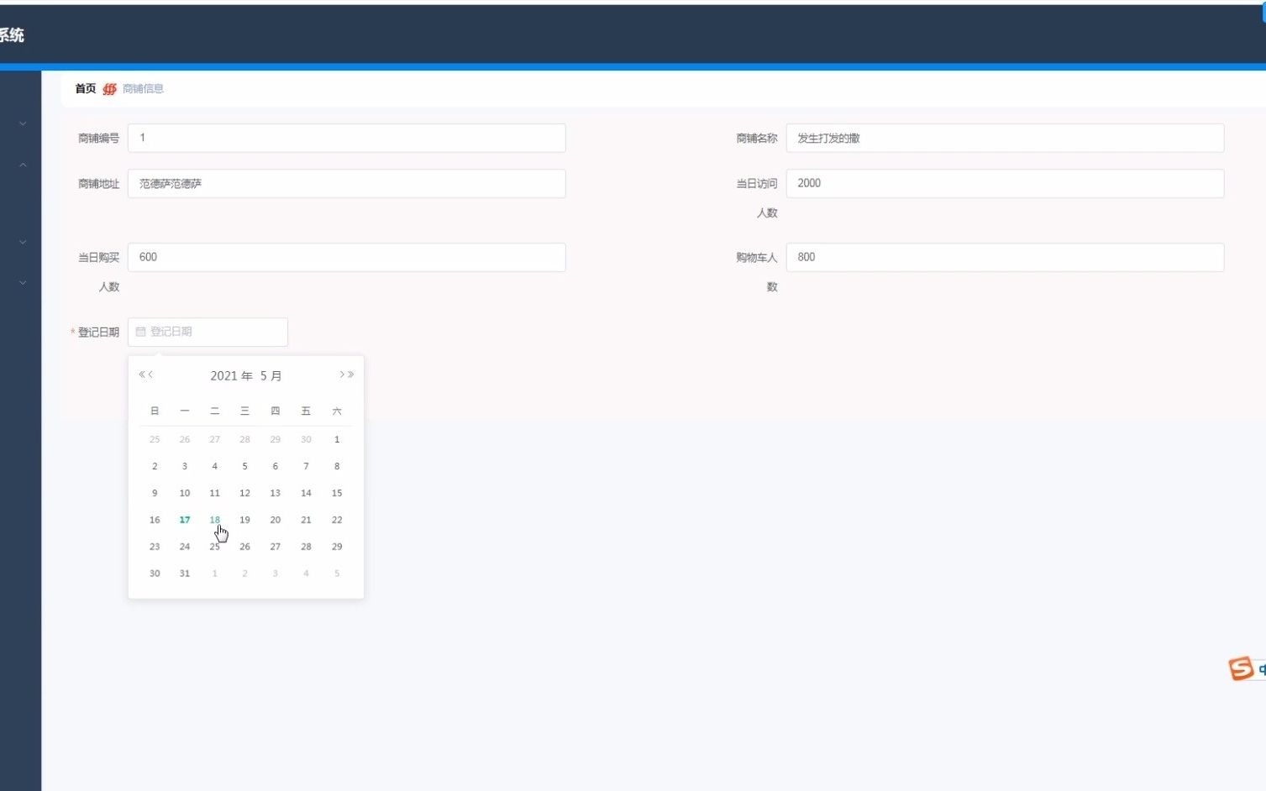Select May 26 beside date 27 in fifth row
This screenshot has height=791, width=1266.
(x=244, y=547)
